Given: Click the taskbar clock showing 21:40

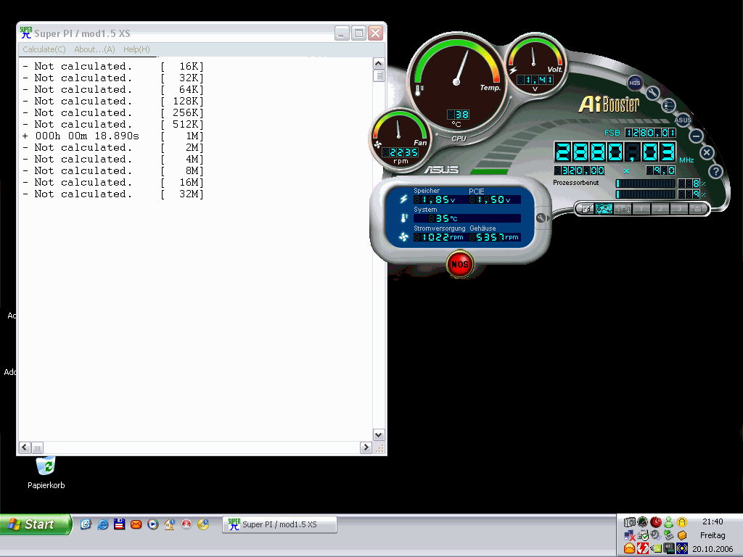Looking at the screenshot, I should [713, 521].
